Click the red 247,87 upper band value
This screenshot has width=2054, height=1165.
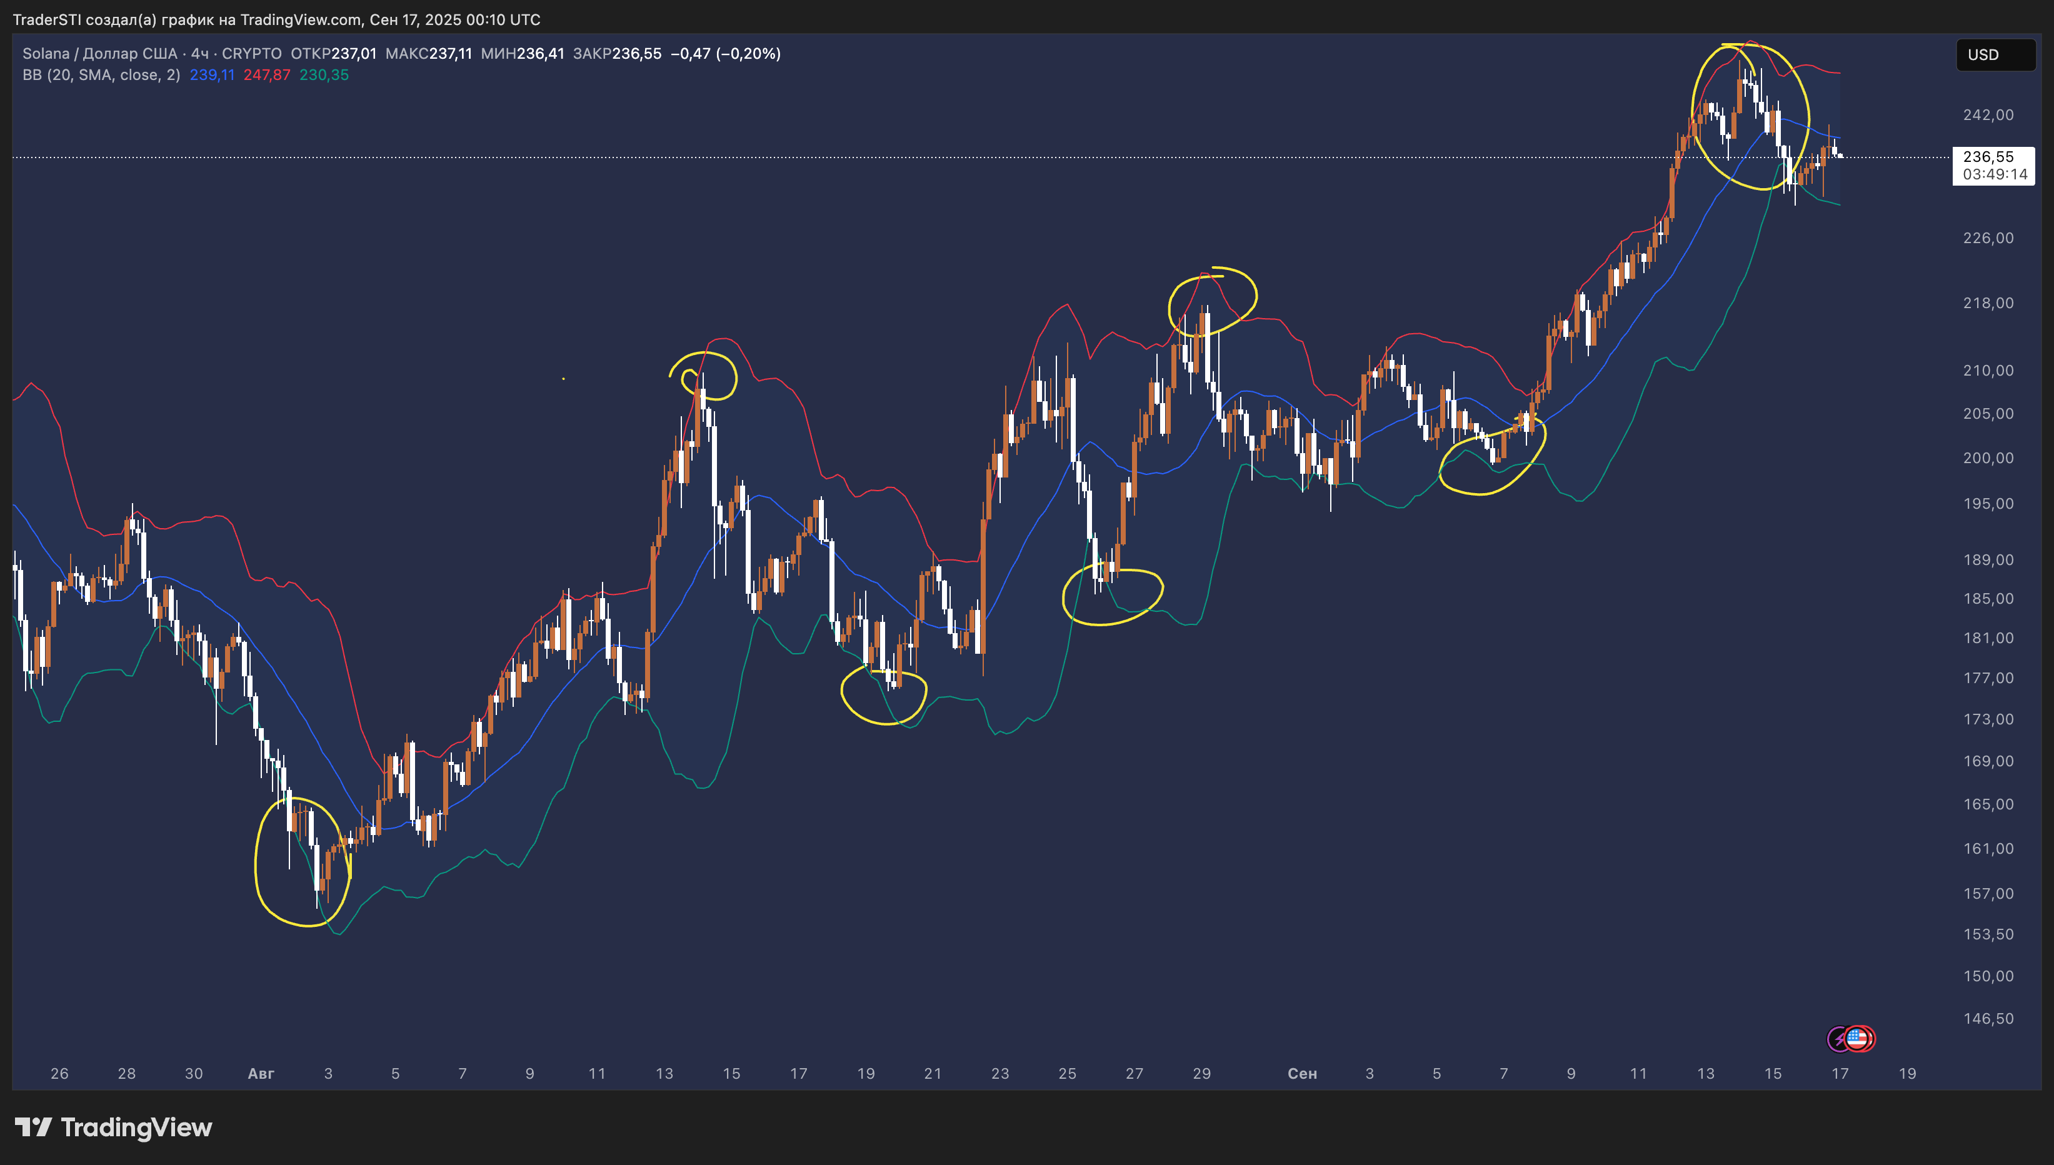point(266,75)
